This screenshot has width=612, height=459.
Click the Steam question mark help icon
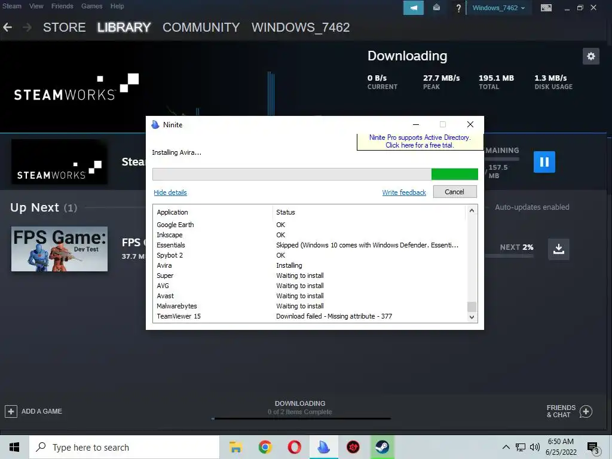458,8
